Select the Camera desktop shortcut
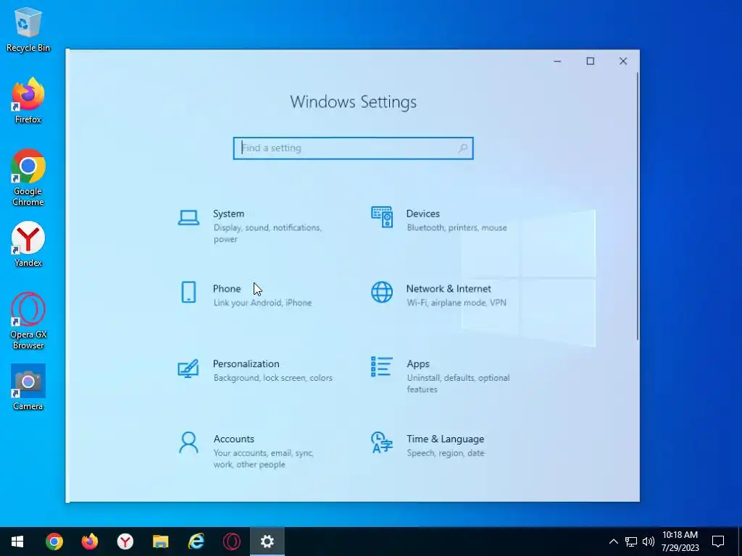Image resolution: width=742 pixels, height=556 pixels. [x=28, y=387]
